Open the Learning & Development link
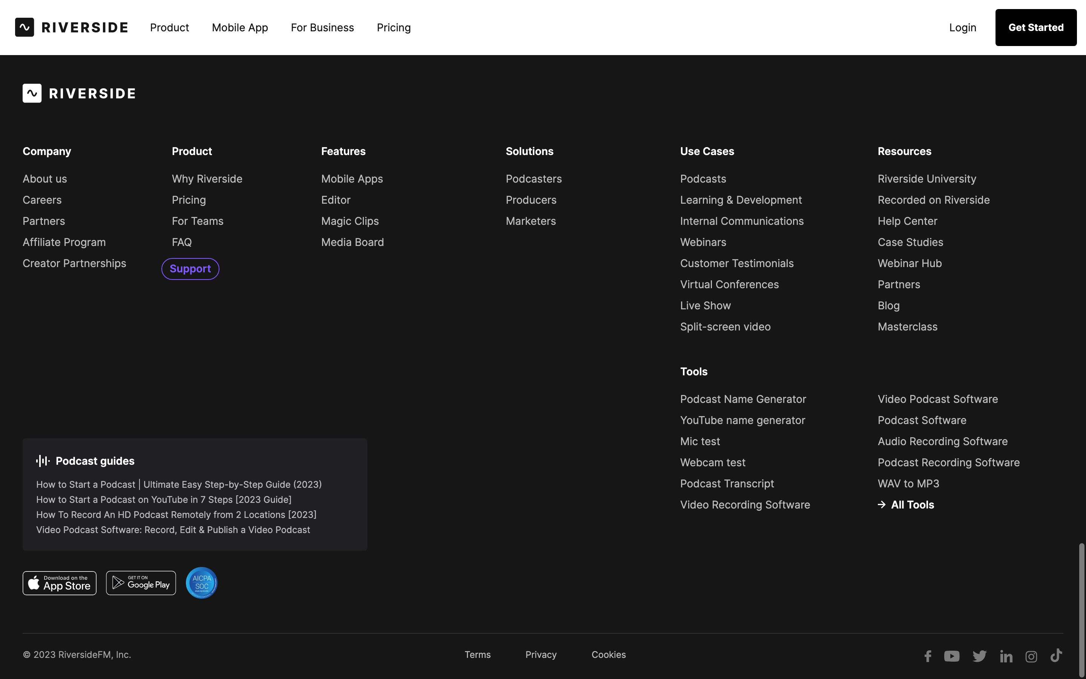 (x=741, y=200)
